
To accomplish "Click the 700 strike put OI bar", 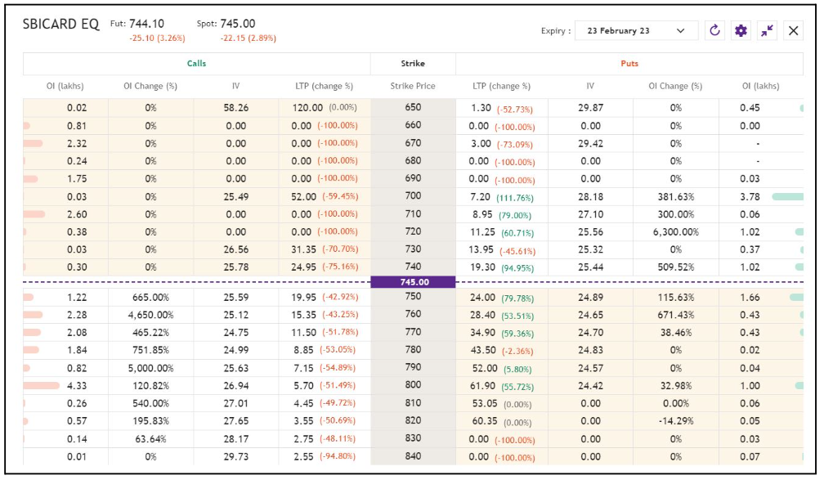I will [x=786, y=197].
